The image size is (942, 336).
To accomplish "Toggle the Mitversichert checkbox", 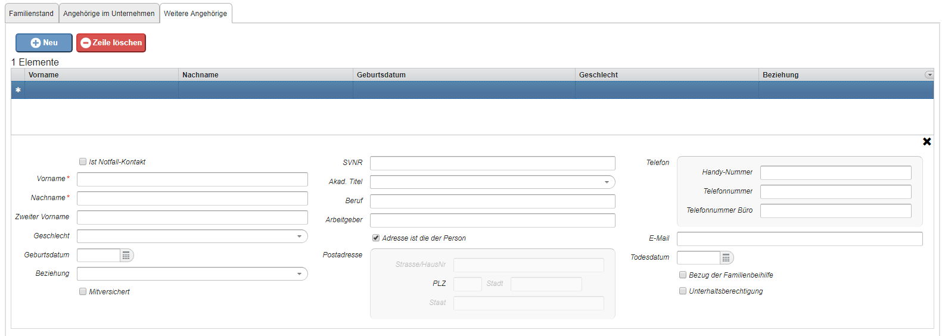I will click(x=83, y=292).
